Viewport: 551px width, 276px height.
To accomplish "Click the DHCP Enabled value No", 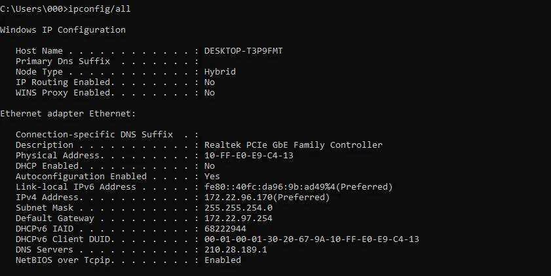I will 209,166.
